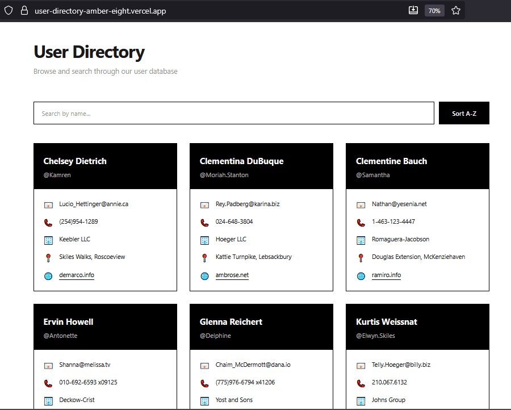Click the phone icon on Glenna Reichert's card
This screenshot has width=511, height=410.
pyautogui.click(x=204, y=383)
